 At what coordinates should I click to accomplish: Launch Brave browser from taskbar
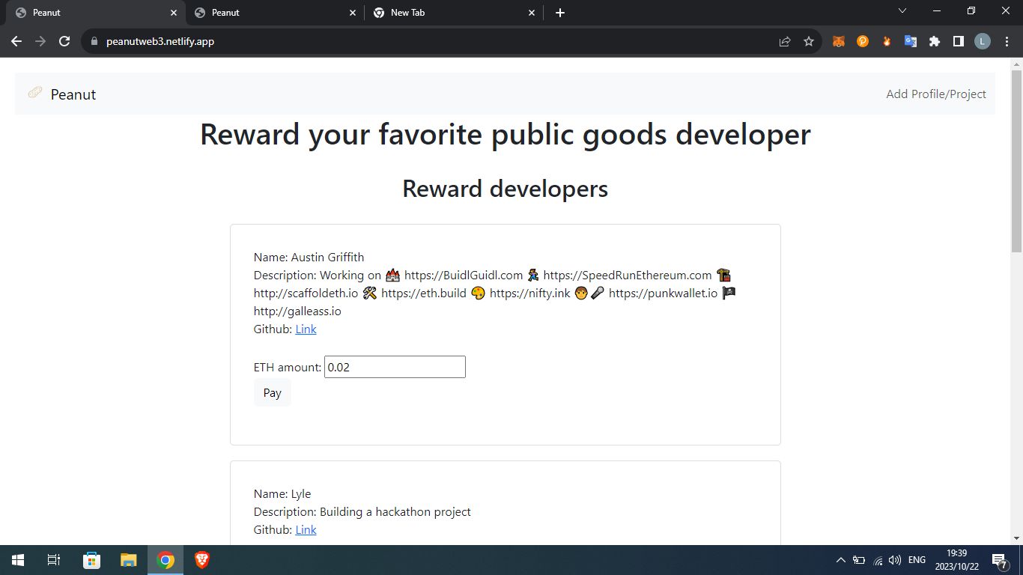(x=202, y=560)
